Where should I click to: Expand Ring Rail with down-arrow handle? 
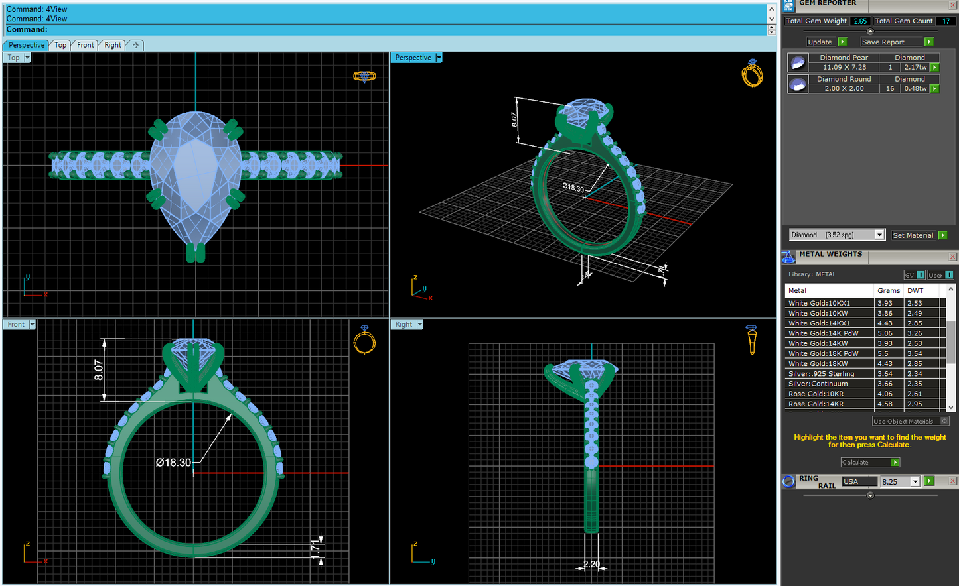click(x=870, y=495)
